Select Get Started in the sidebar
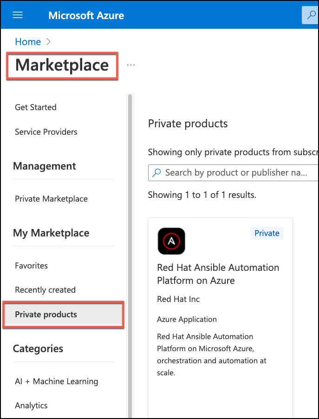Image resolution: width=319 pixels, height=419 pixels. [x=36, y=107]
